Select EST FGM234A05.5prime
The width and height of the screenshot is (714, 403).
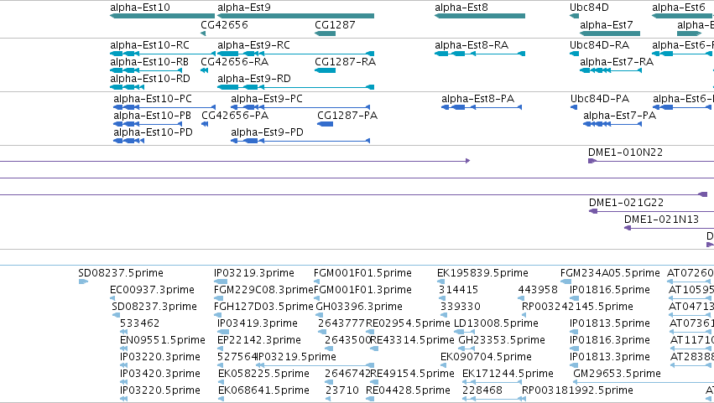(x=565, y=282)
